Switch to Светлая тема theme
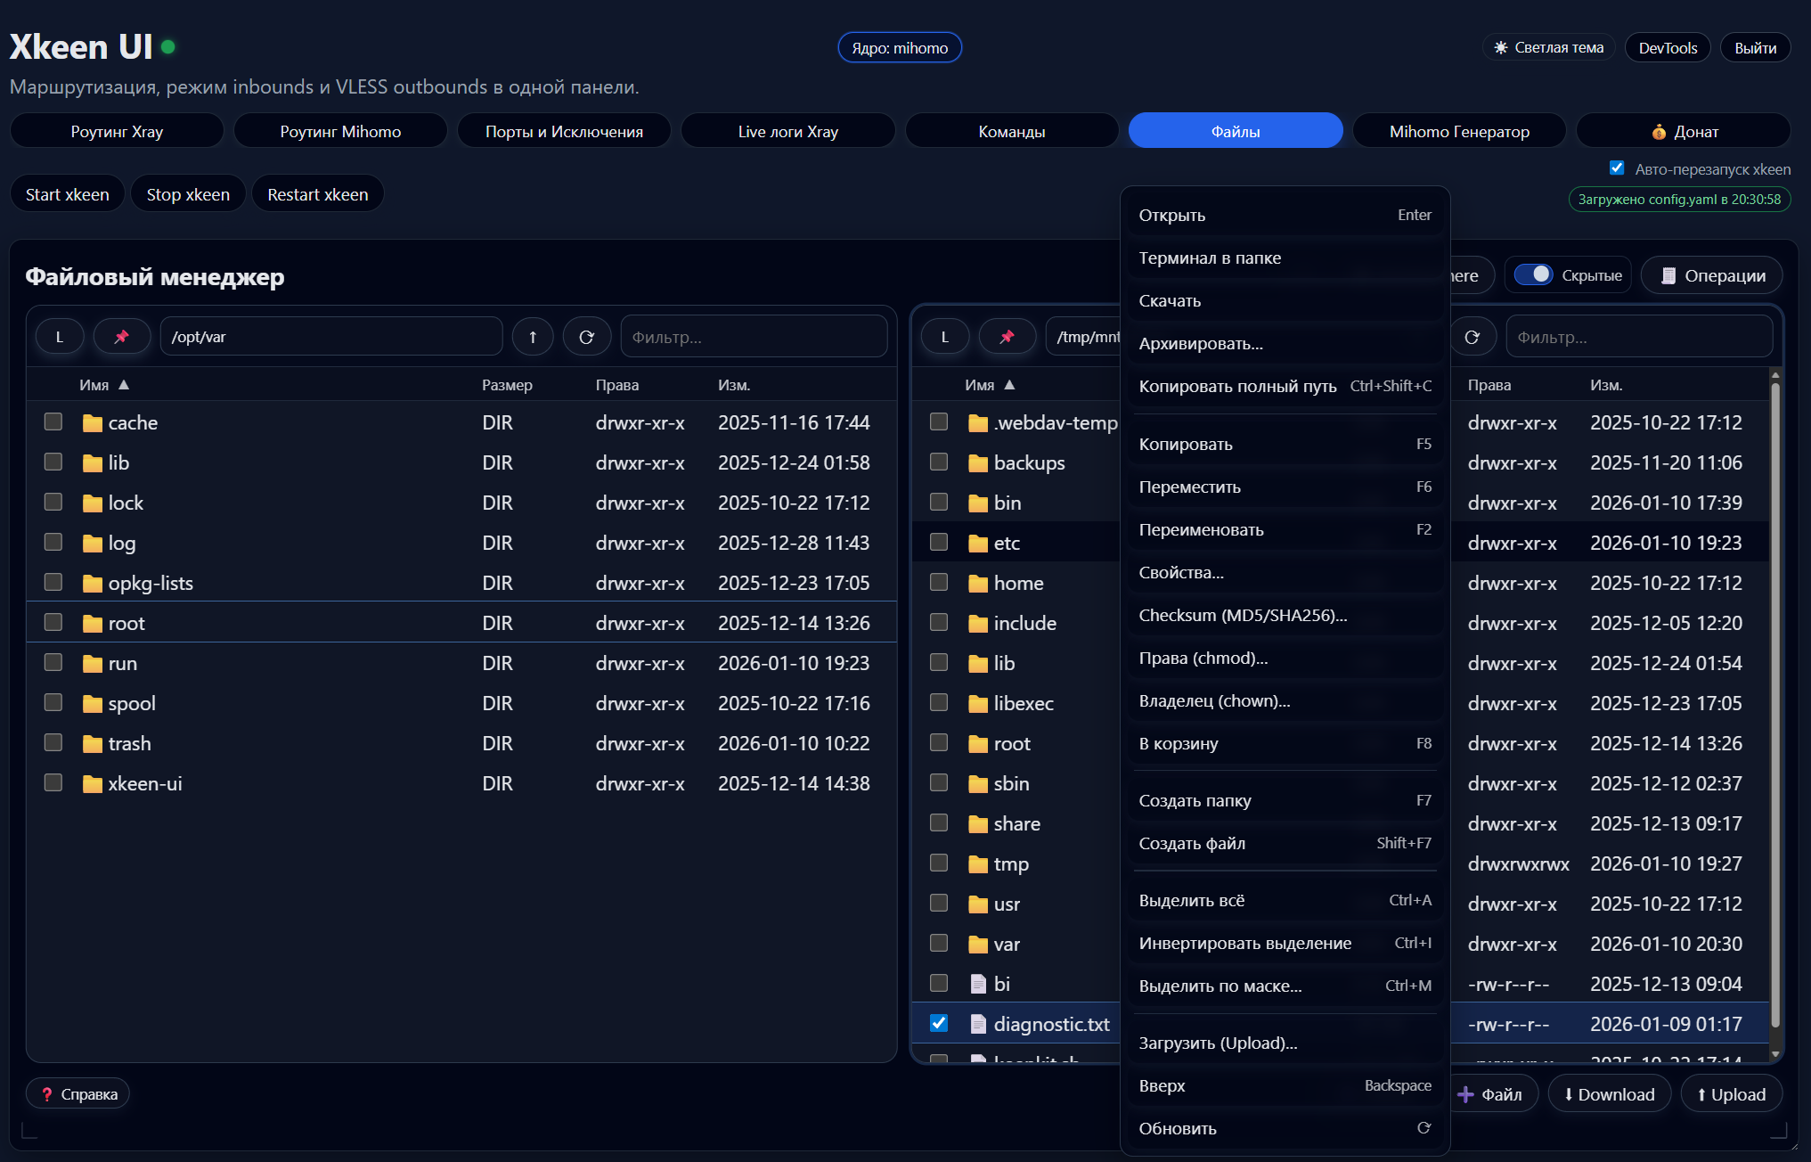 tap(1548, 46)
